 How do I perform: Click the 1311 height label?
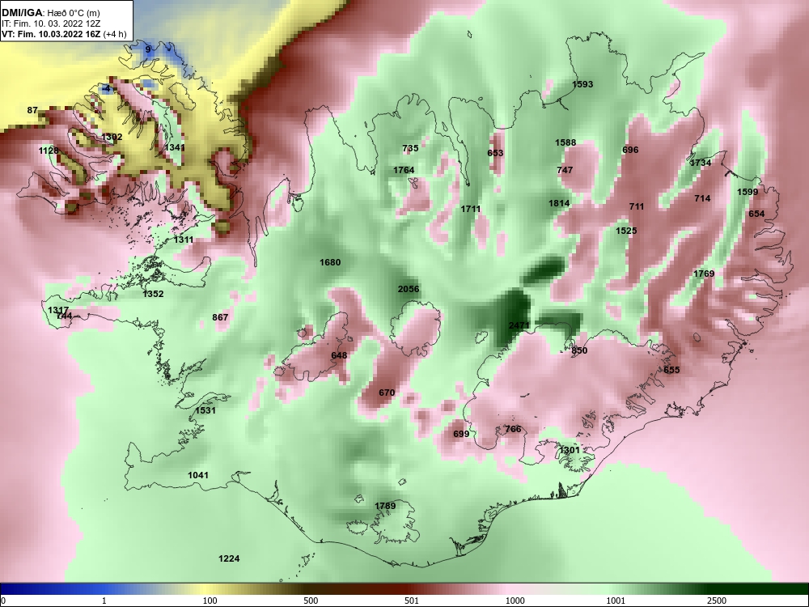pyautogui.click(x=184, y=240)
